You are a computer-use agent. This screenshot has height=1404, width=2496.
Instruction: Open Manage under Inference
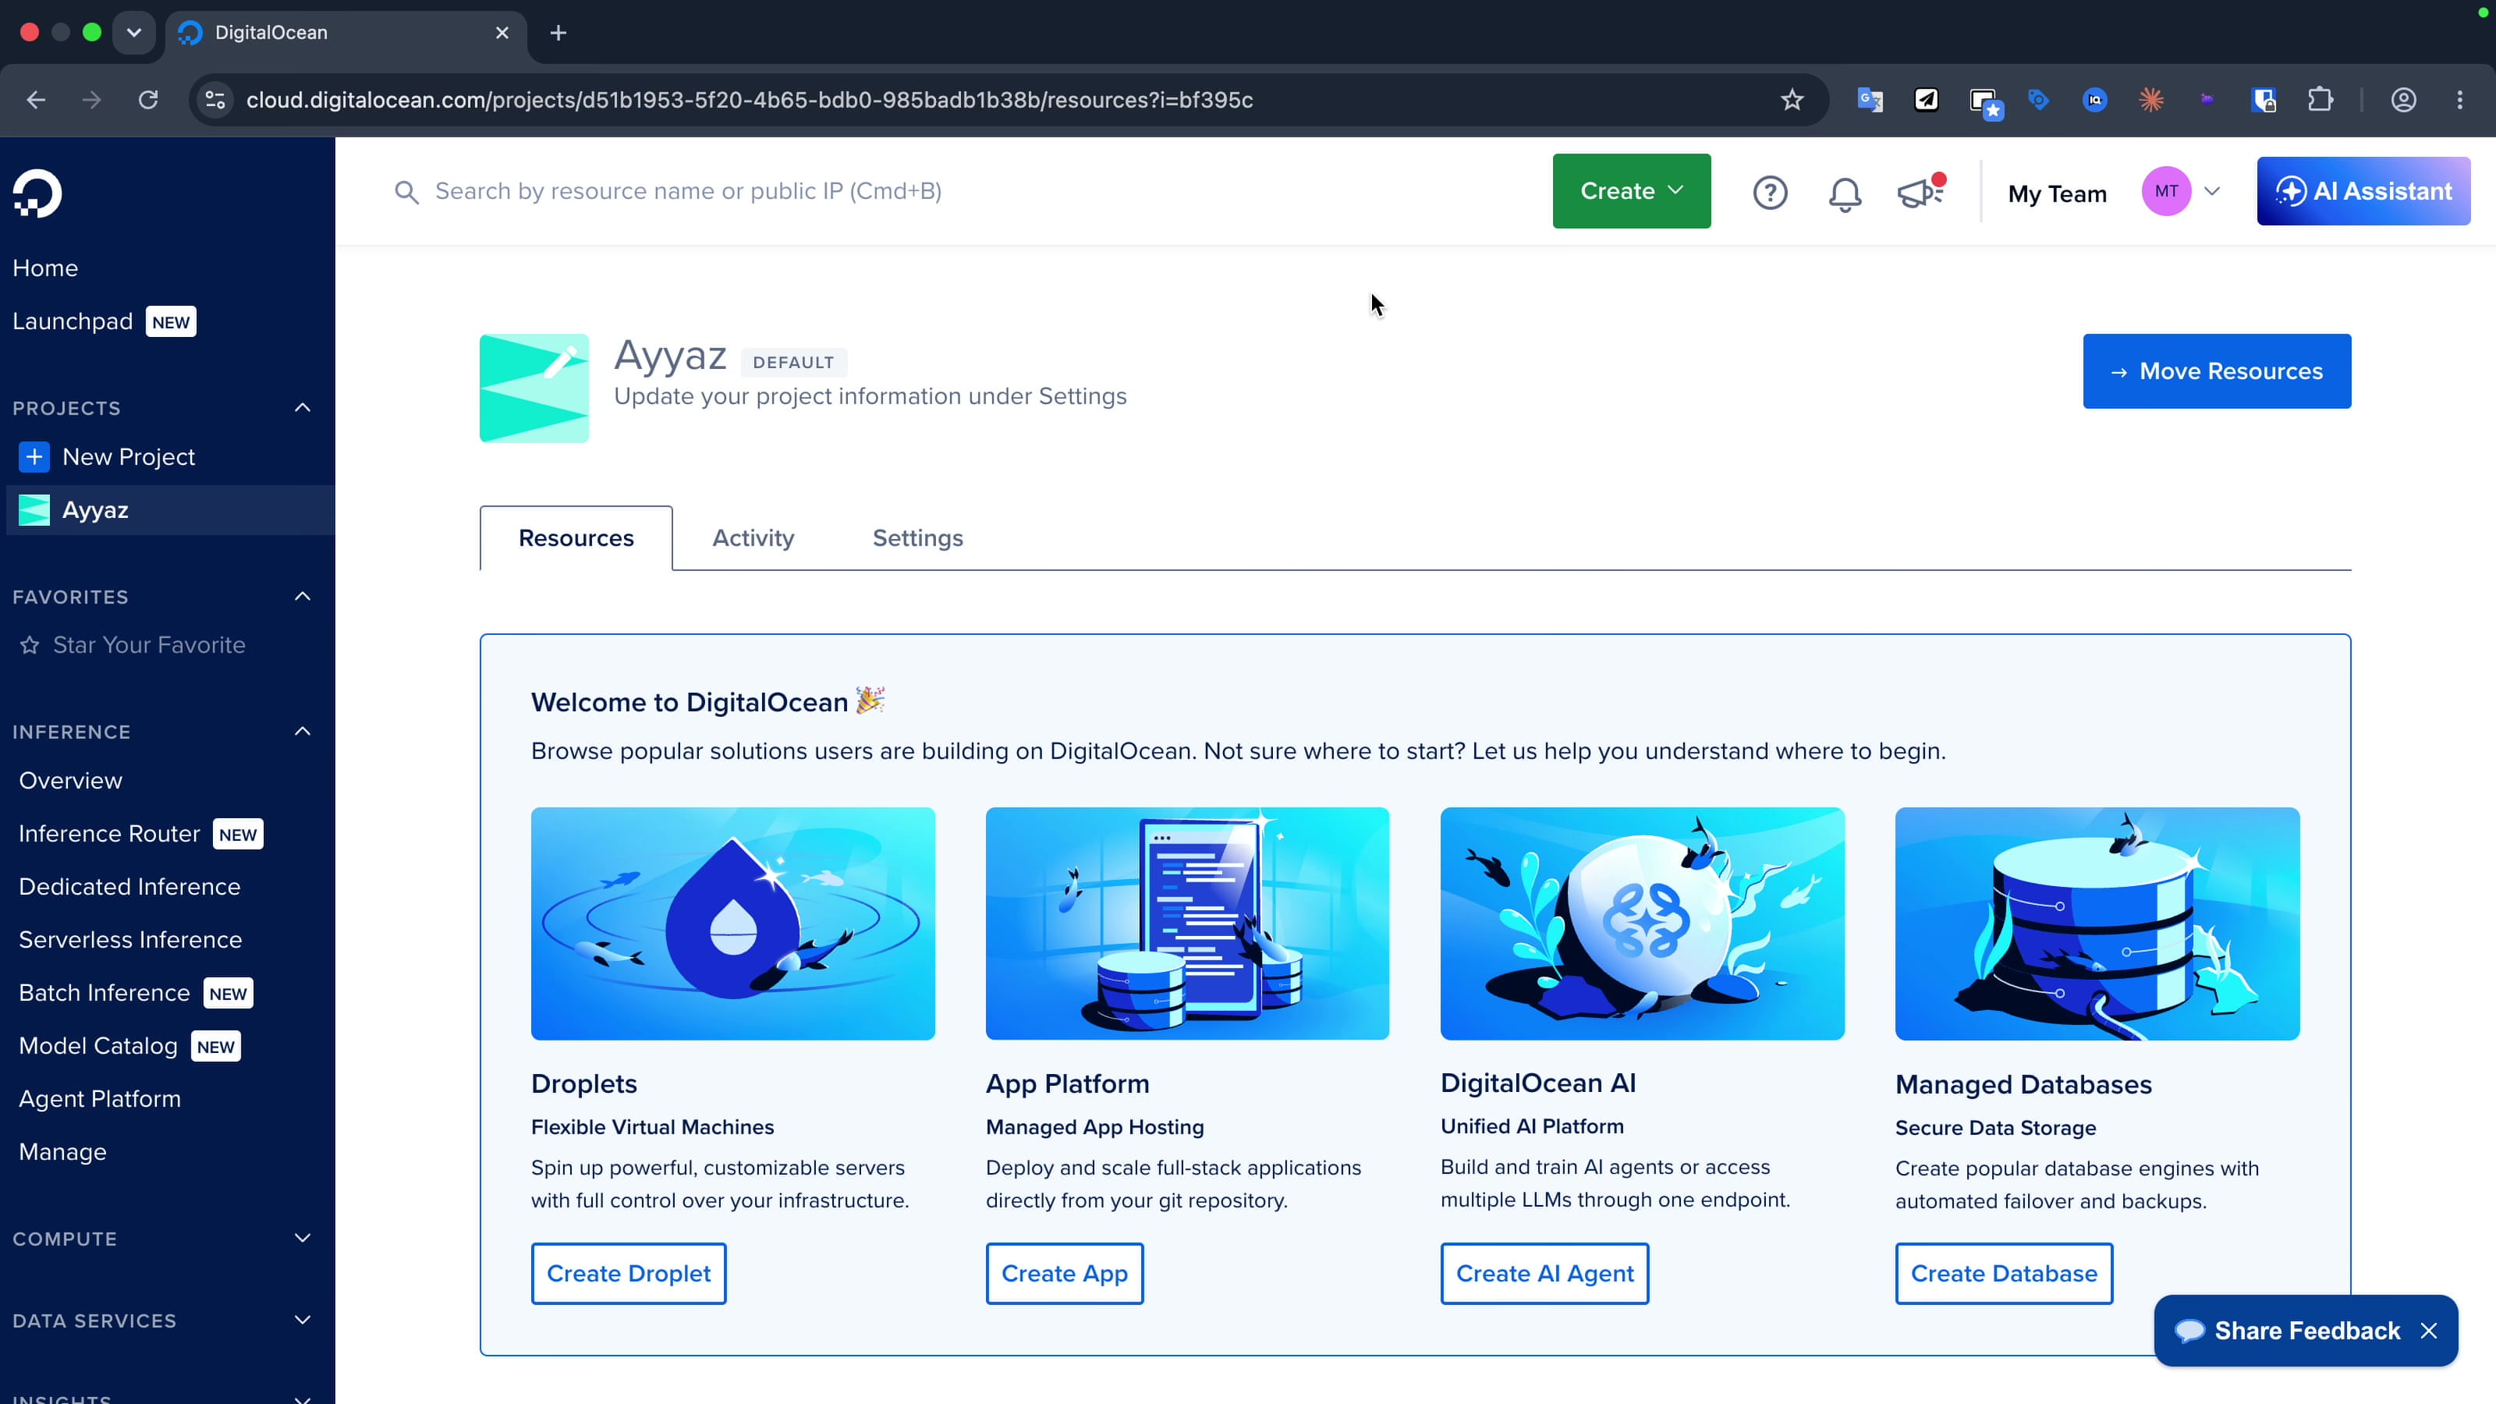[63, 1152]
